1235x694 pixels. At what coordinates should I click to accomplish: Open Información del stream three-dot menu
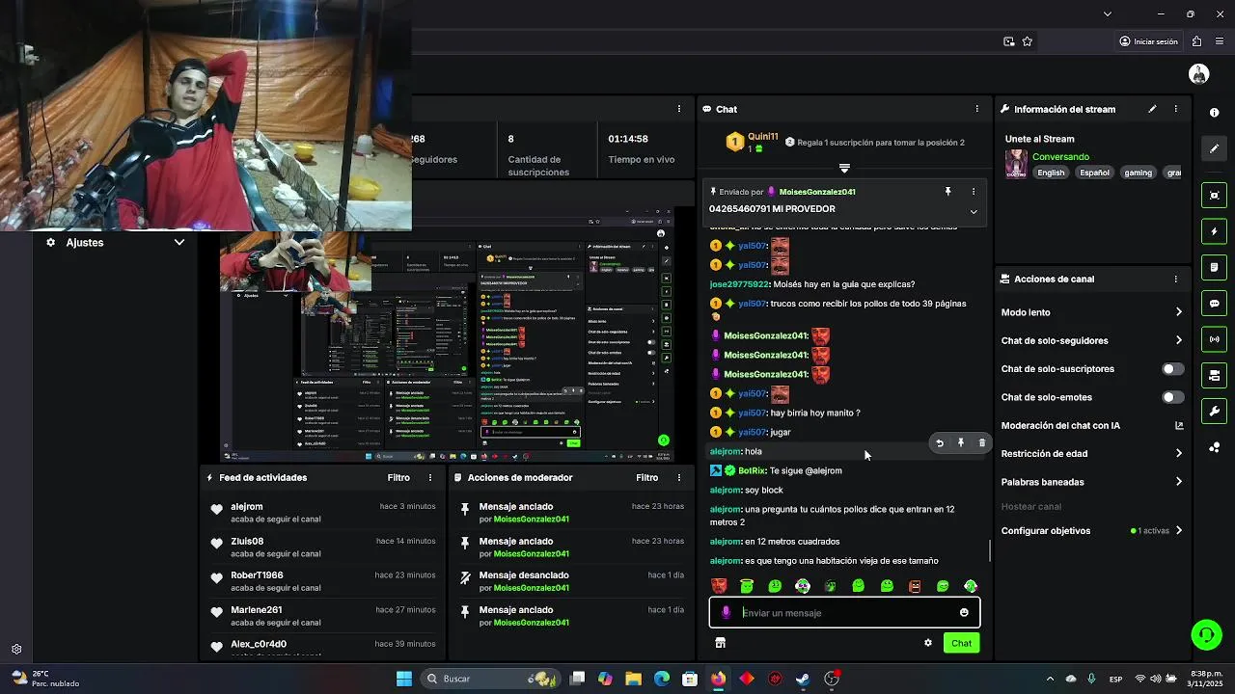point(1175,109)
